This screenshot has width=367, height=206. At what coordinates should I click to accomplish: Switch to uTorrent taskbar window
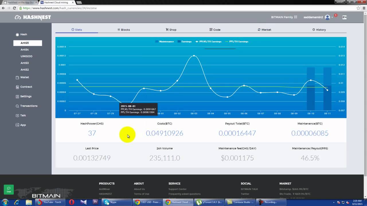coord(209,202)
